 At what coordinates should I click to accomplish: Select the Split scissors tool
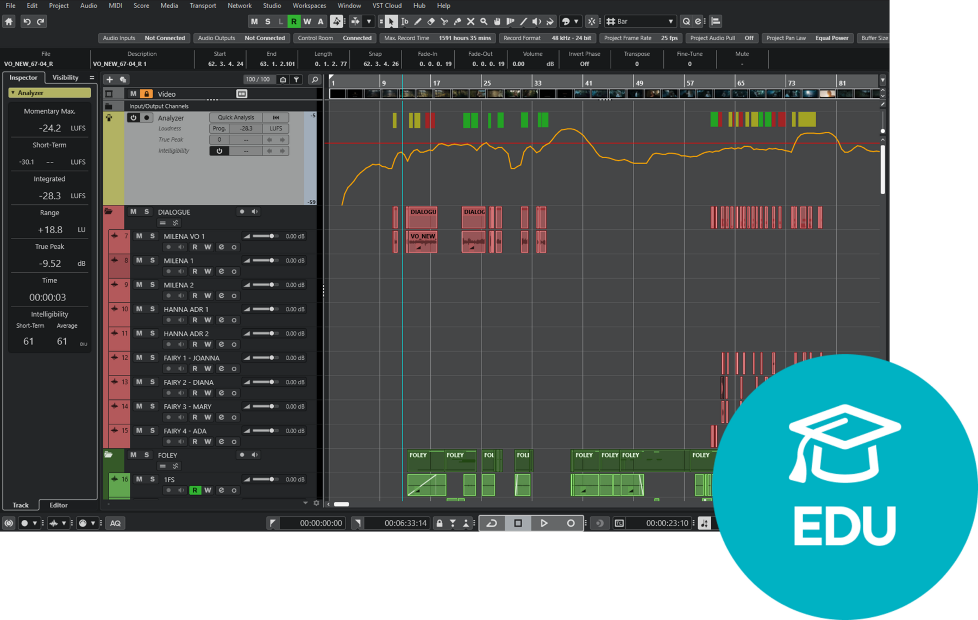click(x=444, y=22)
